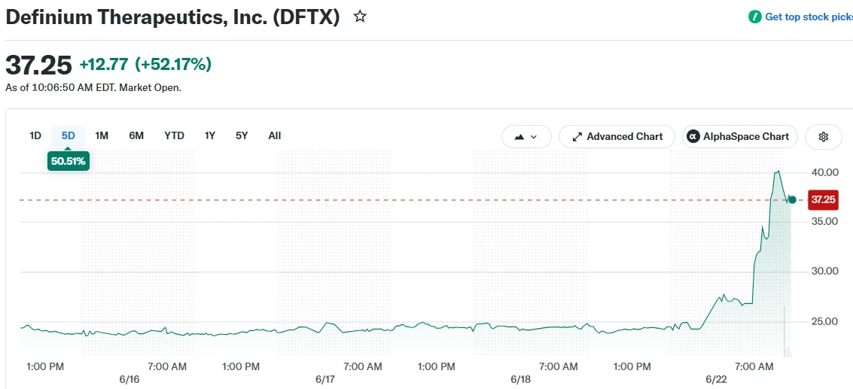Click the green top stock picks icon
Viewport: 853px width, 389px height.
pyautogui.click(x=754, y=17)
